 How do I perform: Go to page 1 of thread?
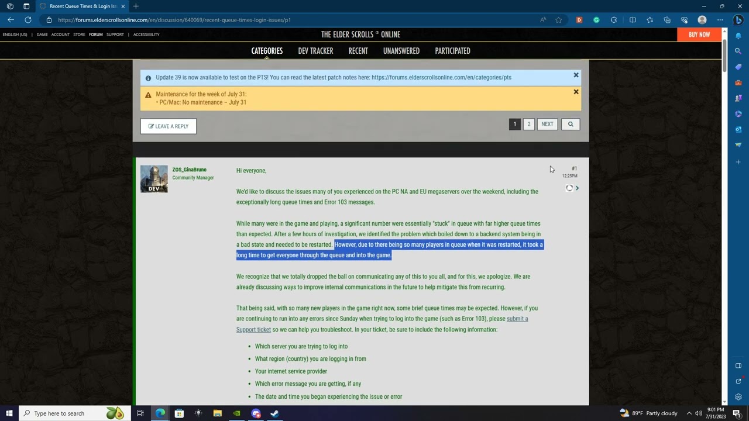[514, 124]
